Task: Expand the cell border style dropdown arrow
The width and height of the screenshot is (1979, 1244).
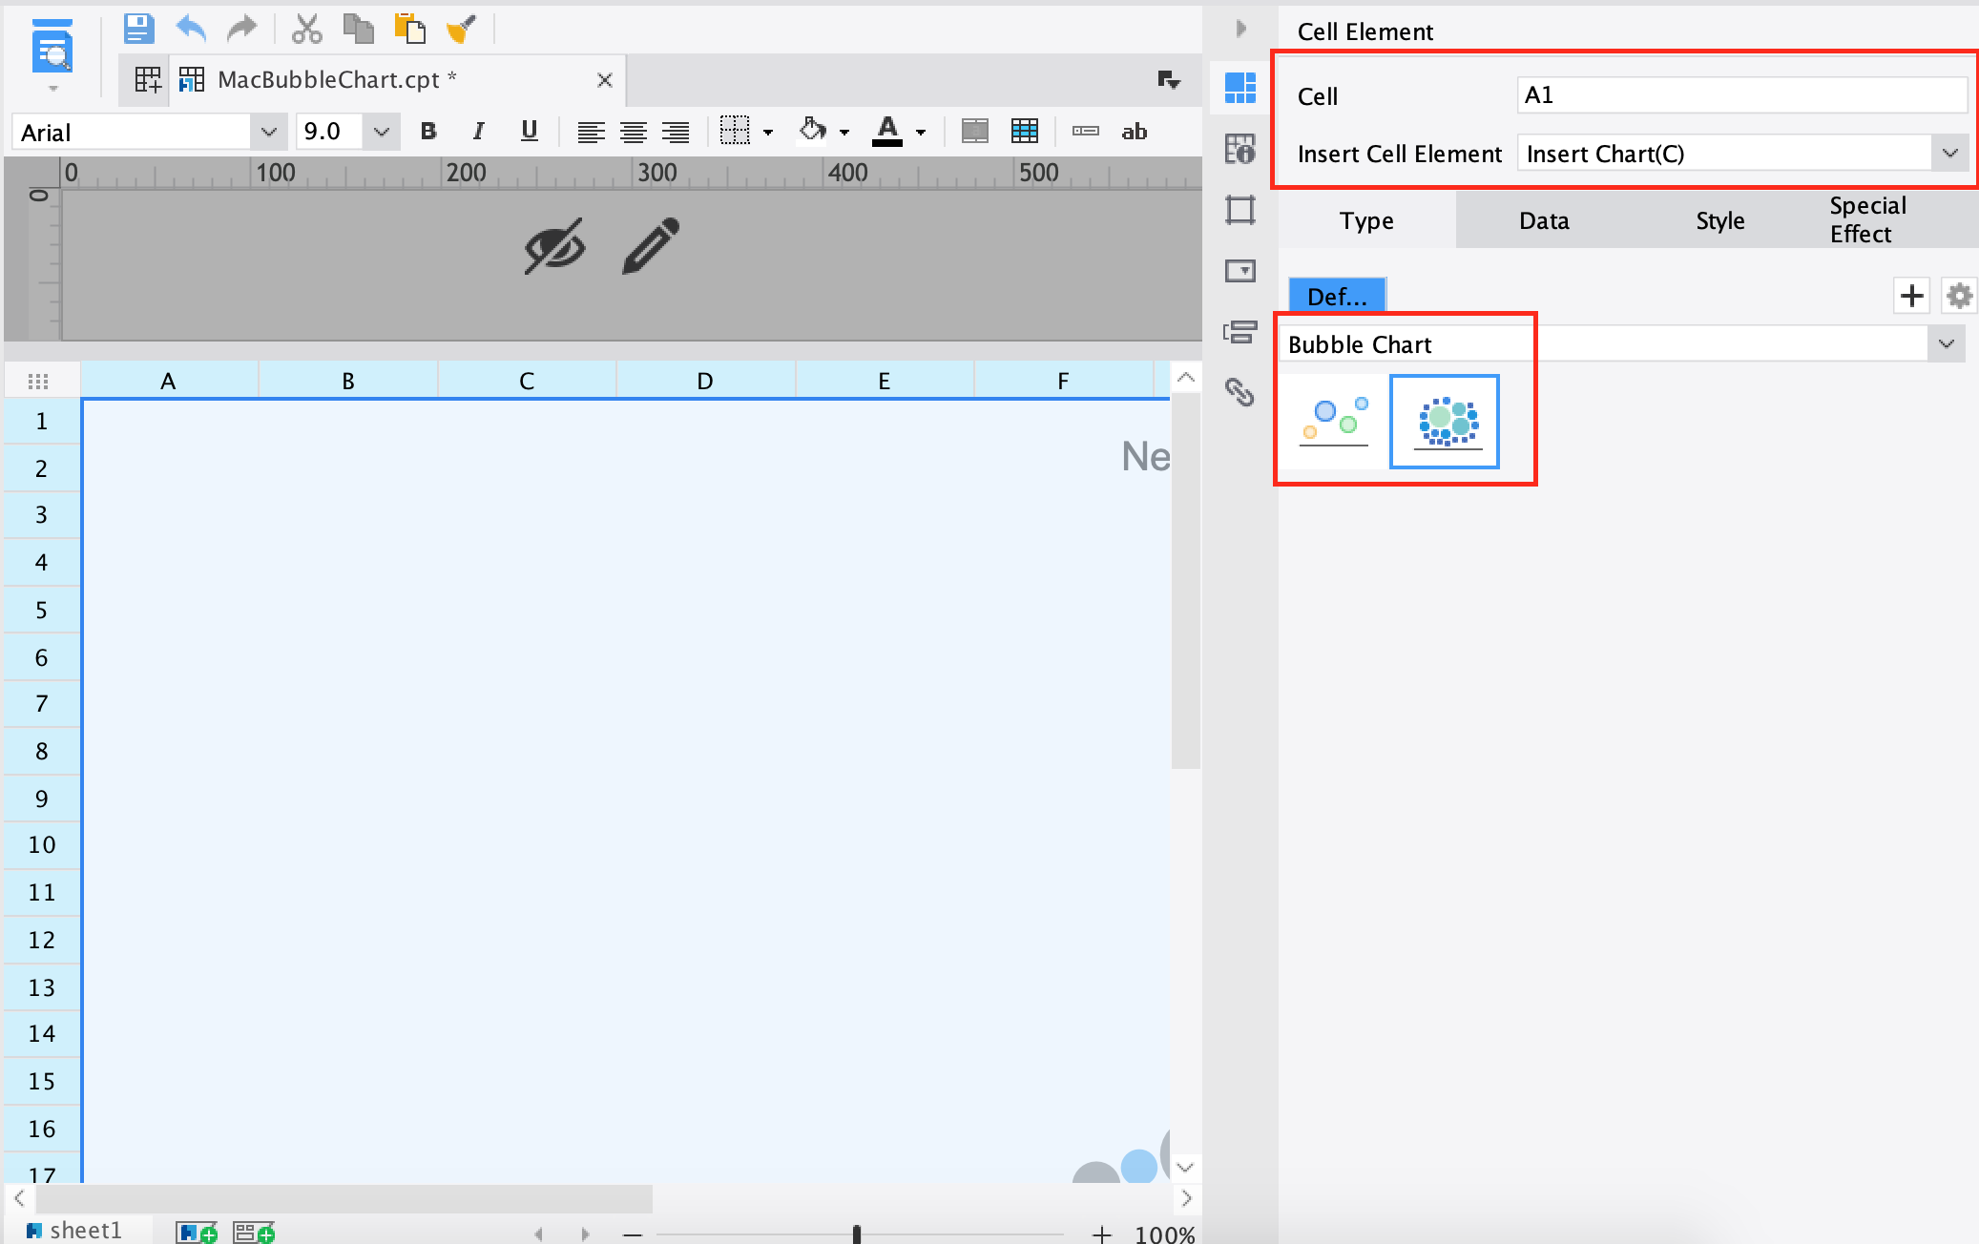Action: point(768,133)
